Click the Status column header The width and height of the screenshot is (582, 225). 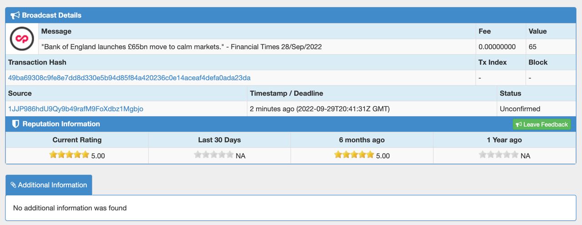[510, 93]
